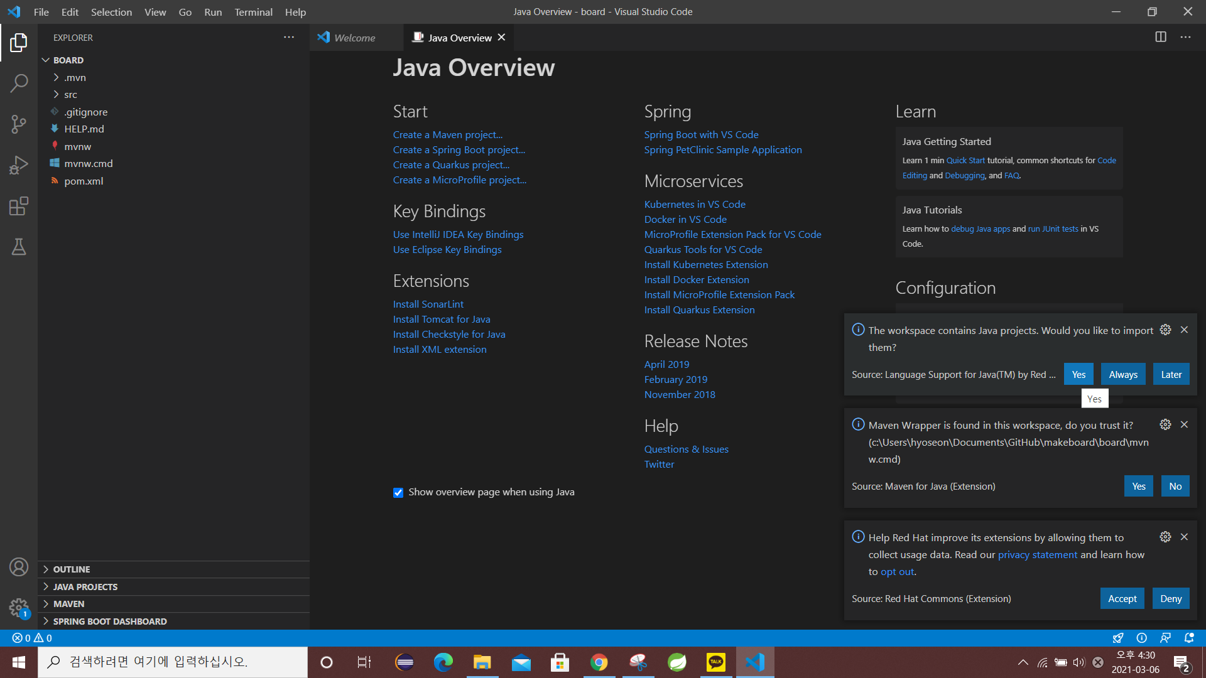Expand the JAVA PROJECTS section
The height and width of the screenshot is (678, 1206).
tap(85, 587)
